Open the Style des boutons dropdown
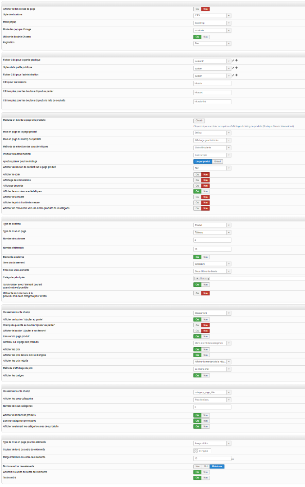The image size is (305, 487). pyautogui.click(x=212, y=15)
